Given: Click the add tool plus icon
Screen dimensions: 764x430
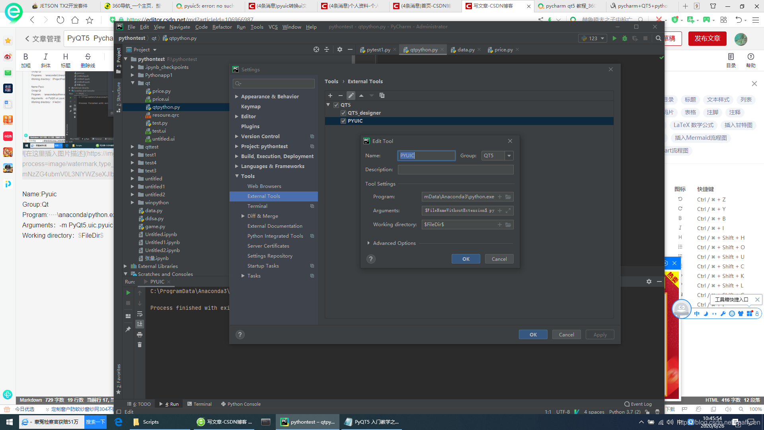Looking at the screenshot, I should pyautogui.click(x=330, y=96).
